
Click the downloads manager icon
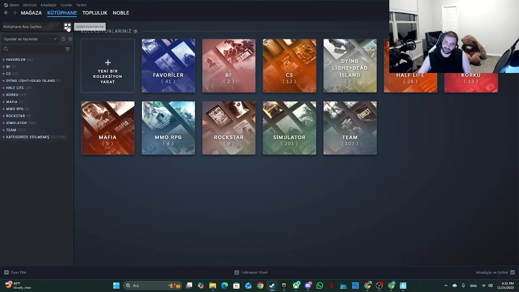tap(237, 273)
